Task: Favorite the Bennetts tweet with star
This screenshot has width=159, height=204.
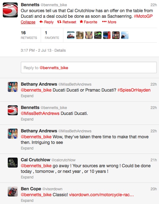Action: (89, 22)
